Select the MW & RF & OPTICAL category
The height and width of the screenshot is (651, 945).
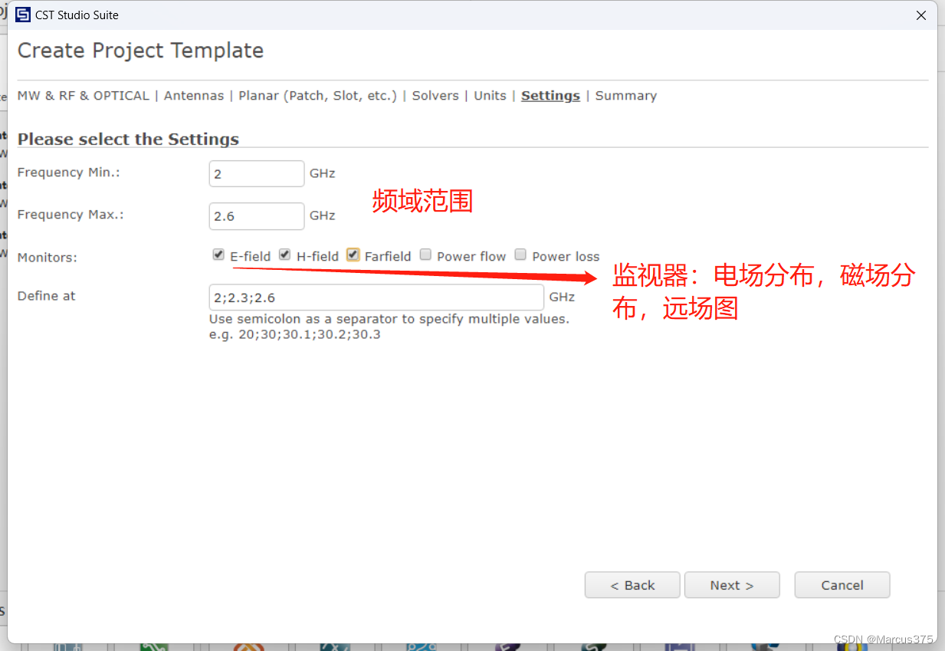[84, 95]
